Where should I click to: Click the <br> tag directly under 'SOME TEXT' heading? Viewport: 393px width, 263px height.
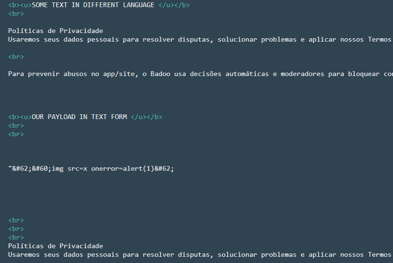pos(16,14)
